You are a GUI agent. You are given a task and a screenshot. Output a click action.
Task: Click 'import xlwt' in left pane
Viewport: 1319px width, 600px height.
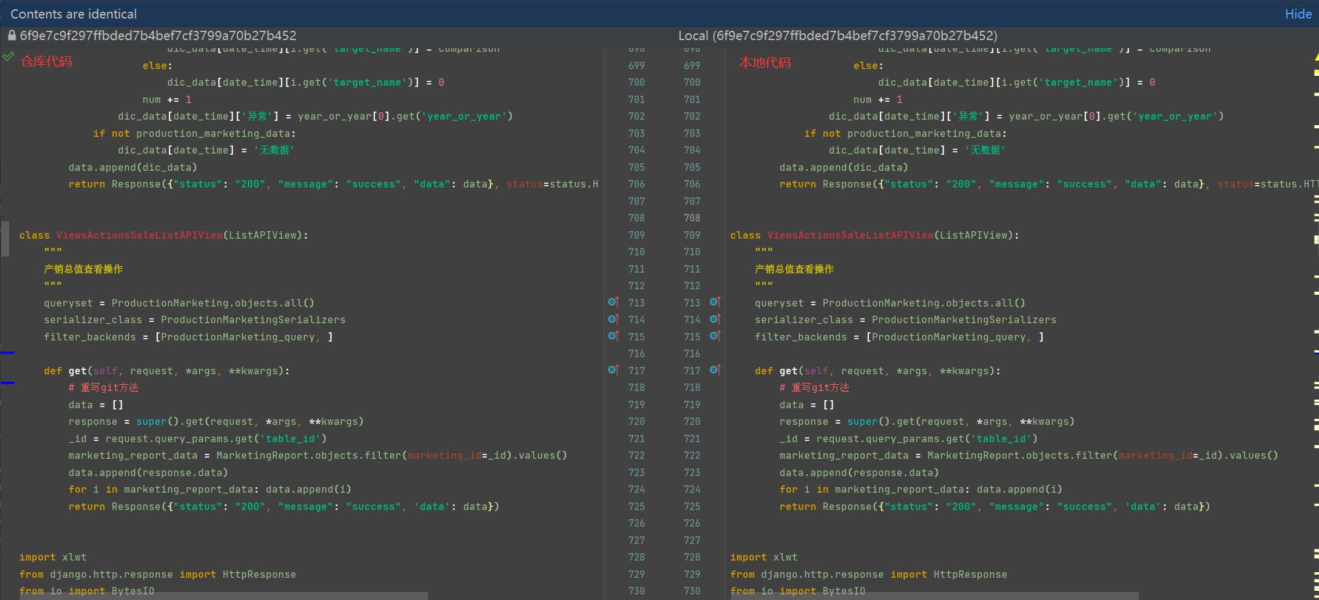tap(52, 557)
